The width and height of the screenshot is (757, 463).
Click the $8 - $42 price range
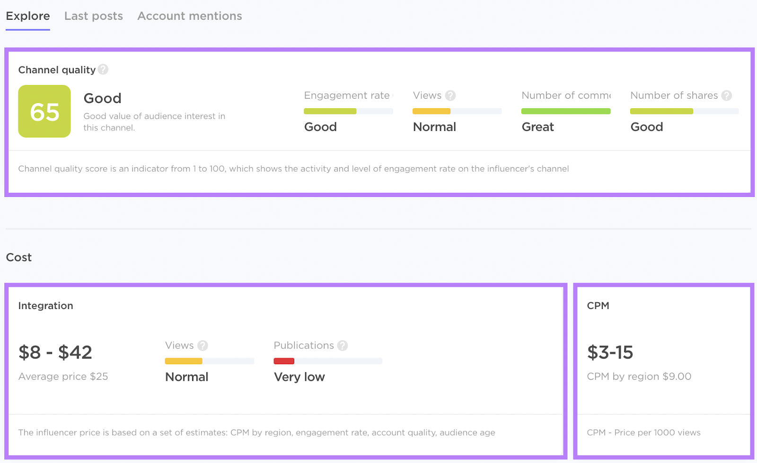[x=55, y=352]
